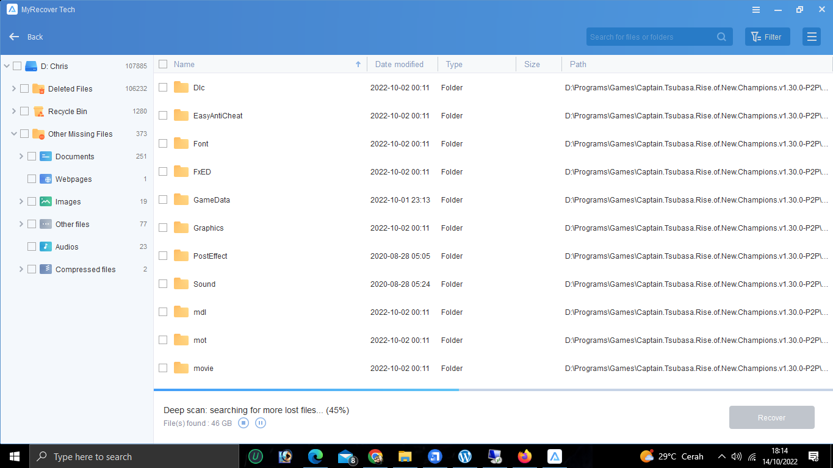Open the taskbar notification center
833x468 pixels.
point(813,456)
